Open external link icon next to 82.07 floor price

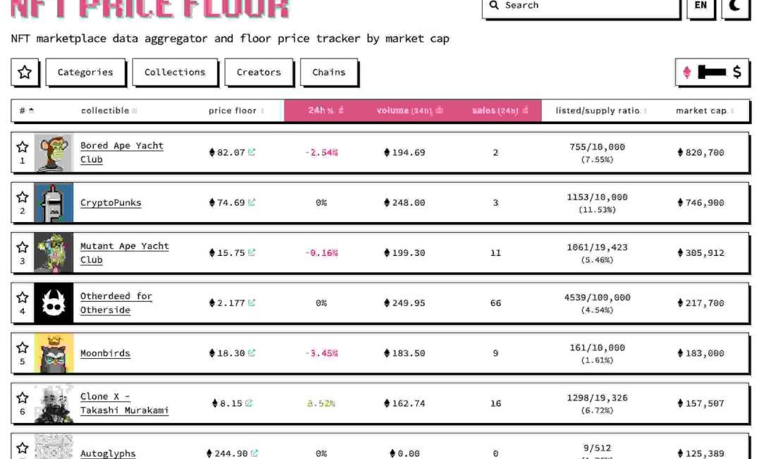[252, 152]
